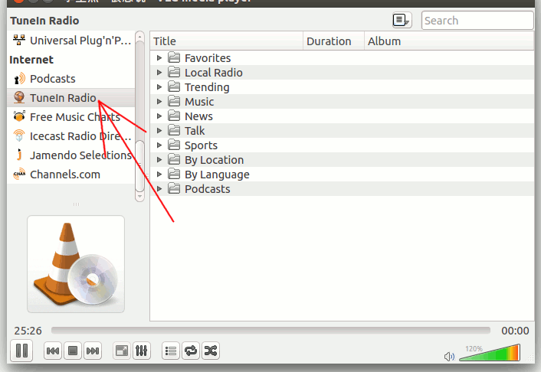Expand the Talk folder
The image size is (541, 372).
159,131
